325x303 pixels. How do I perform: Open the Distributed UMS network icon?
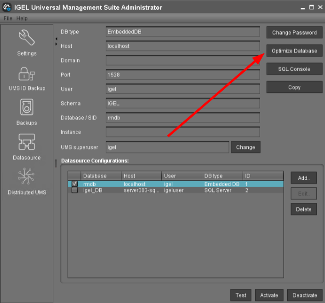(27, 177)
